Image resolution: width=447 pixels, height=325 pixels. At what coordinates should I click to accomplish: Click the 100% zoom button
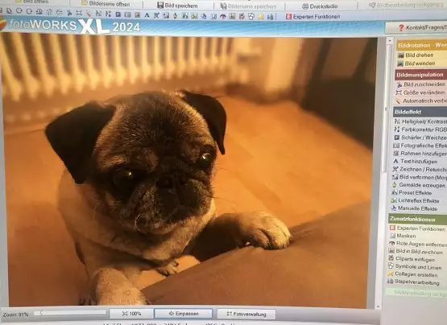pyautogui.click(x=132, y=314)
